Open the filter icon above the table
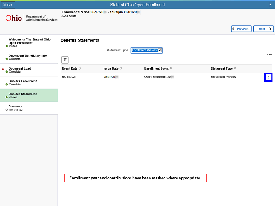The height and width of the screenshot is (206, 275). [65, 60]
